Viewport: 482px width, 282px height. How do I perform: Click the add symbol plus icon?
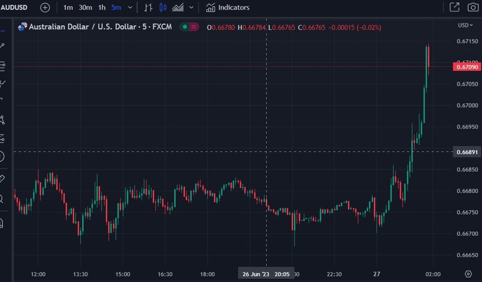point(45,7)
